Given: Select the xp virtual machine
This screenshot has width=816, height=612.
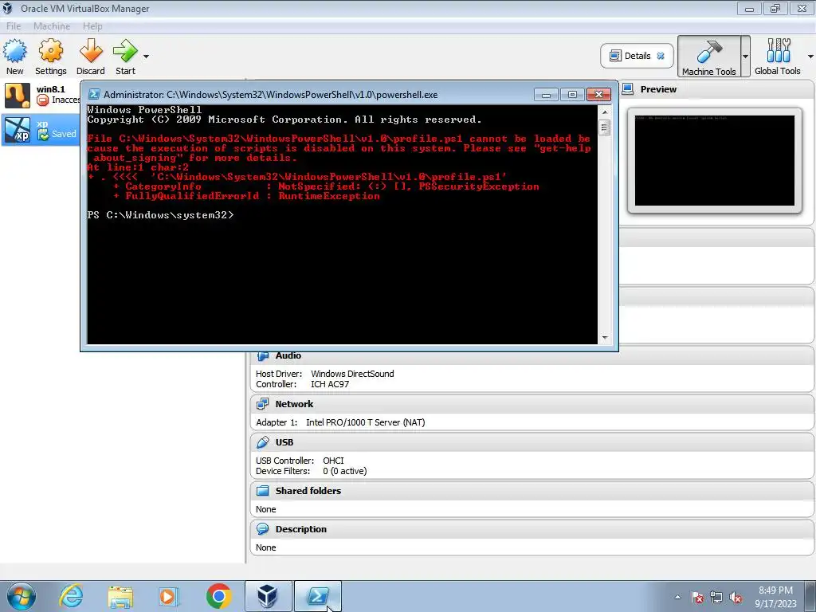Looking at the screenshot, I should click(41, 129).
